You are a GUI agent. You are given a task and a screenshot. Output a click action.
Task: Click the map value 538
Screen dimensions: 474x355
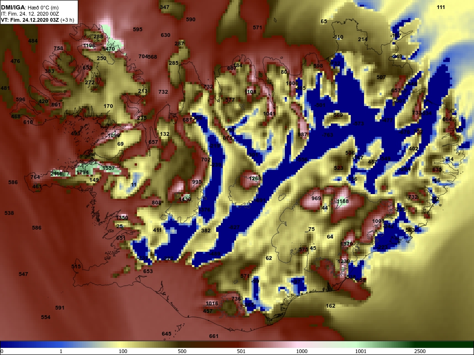(x=9, y=213)
